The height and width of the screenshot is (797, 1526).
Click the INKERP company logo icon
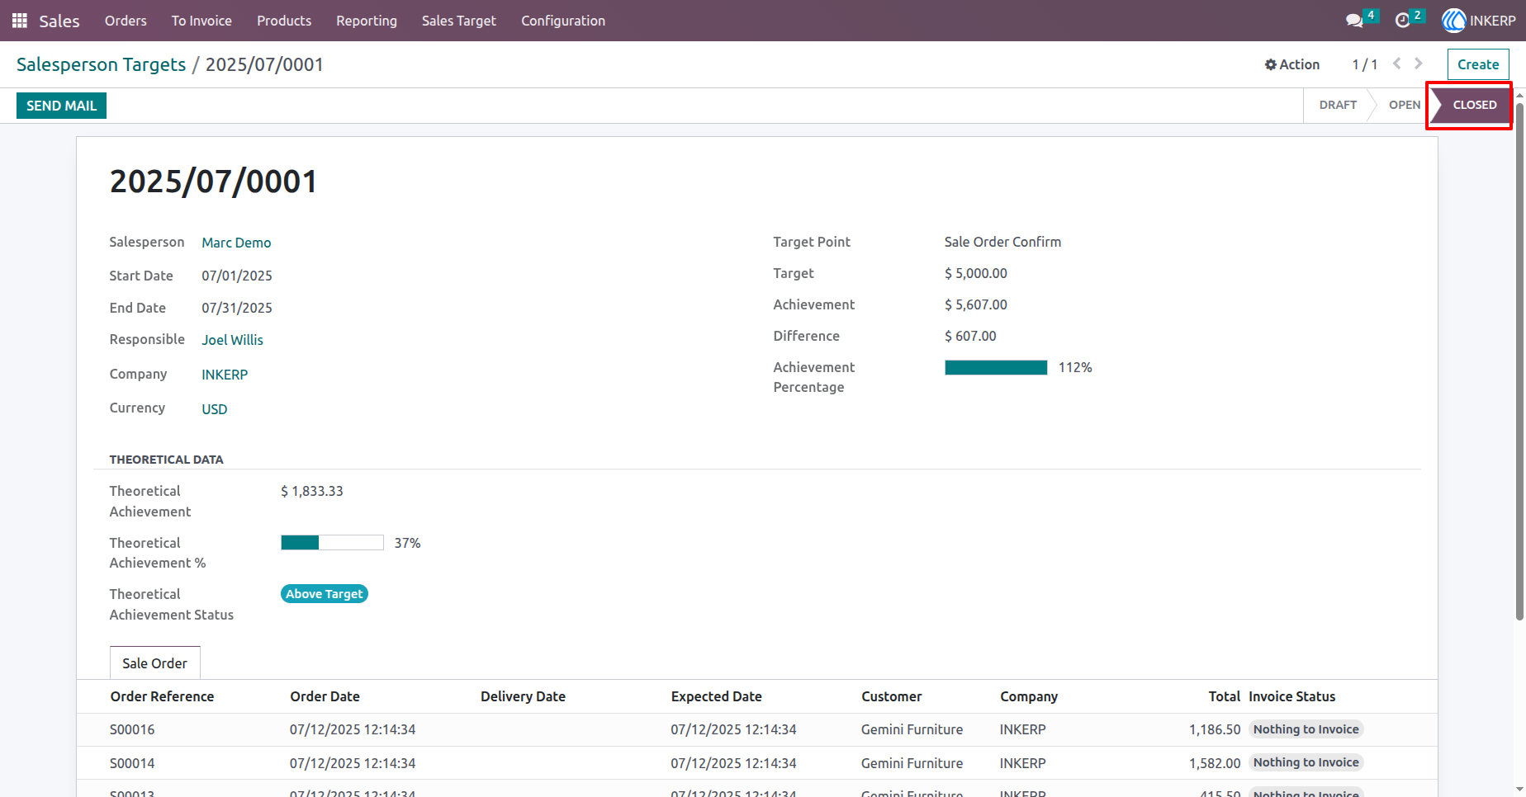(x=1453, y=21)
